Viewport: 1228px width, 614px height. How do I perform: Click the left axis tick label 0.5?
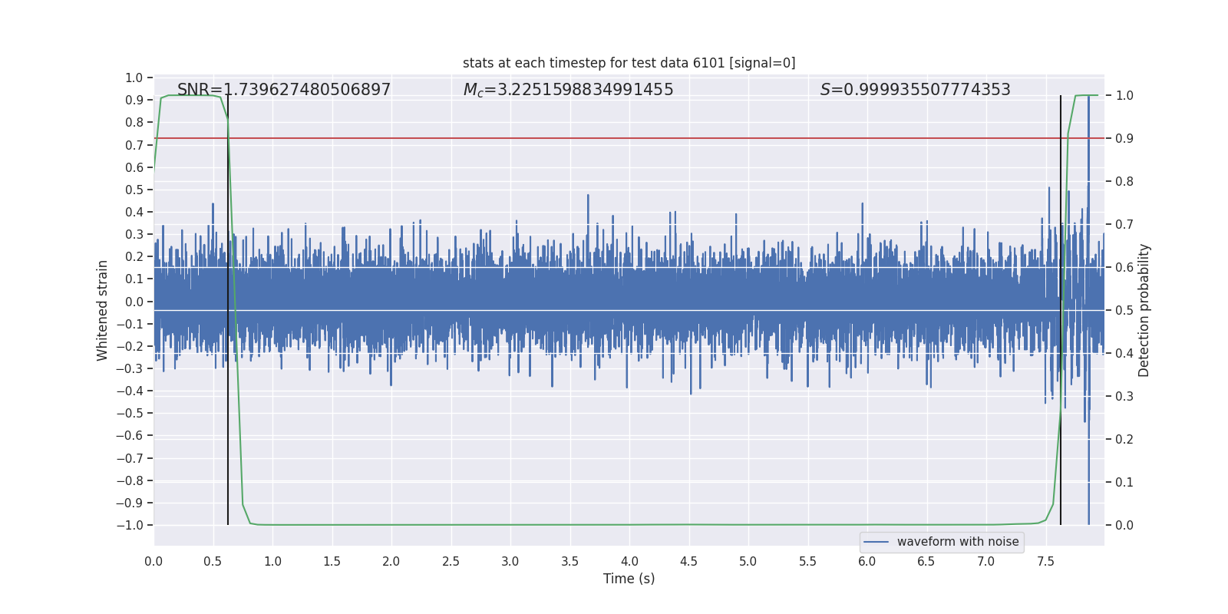click(x=134, y=190)
